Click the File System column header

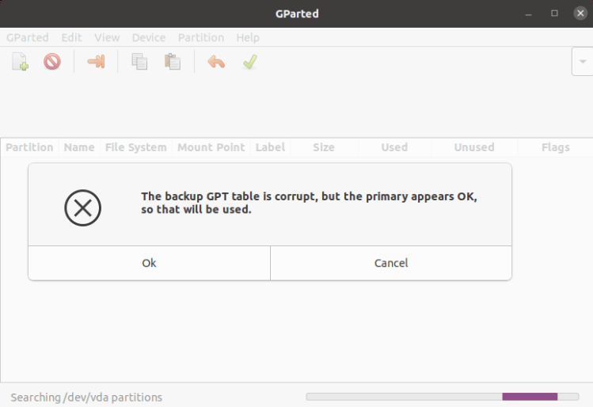[x=136, y=147]
